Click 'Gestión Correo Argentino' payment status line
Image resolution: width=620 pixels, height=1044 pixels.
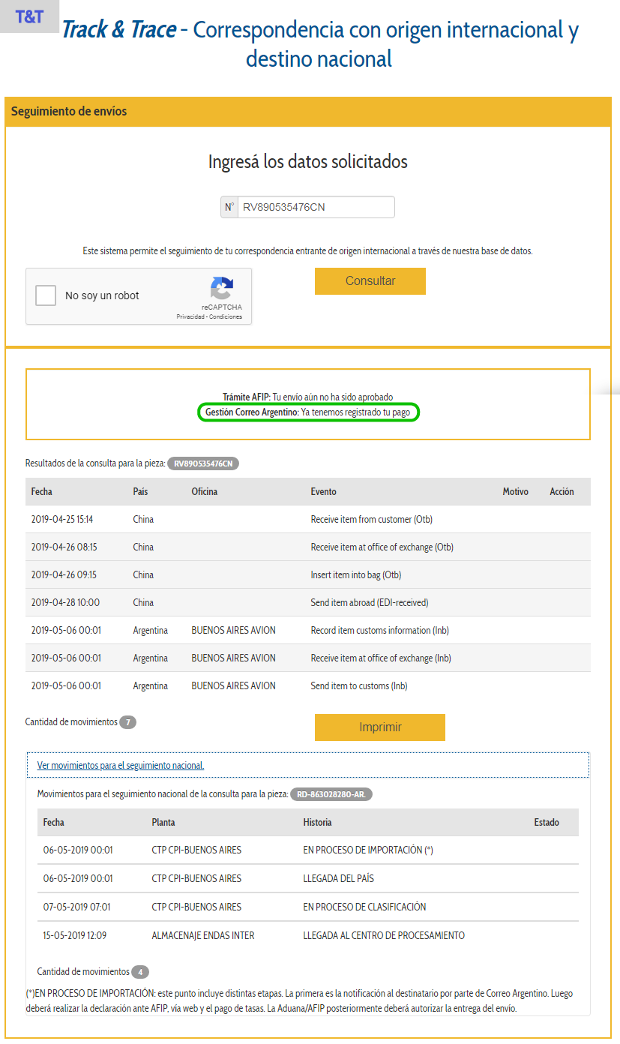click(x=307, y=412)
